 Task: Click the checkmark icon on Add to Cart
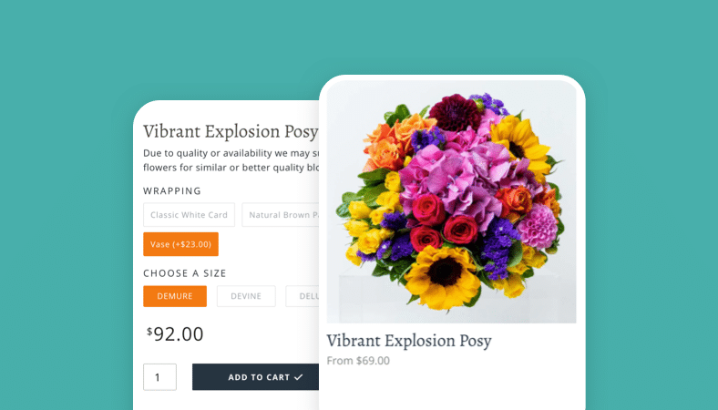coord(299,377)
